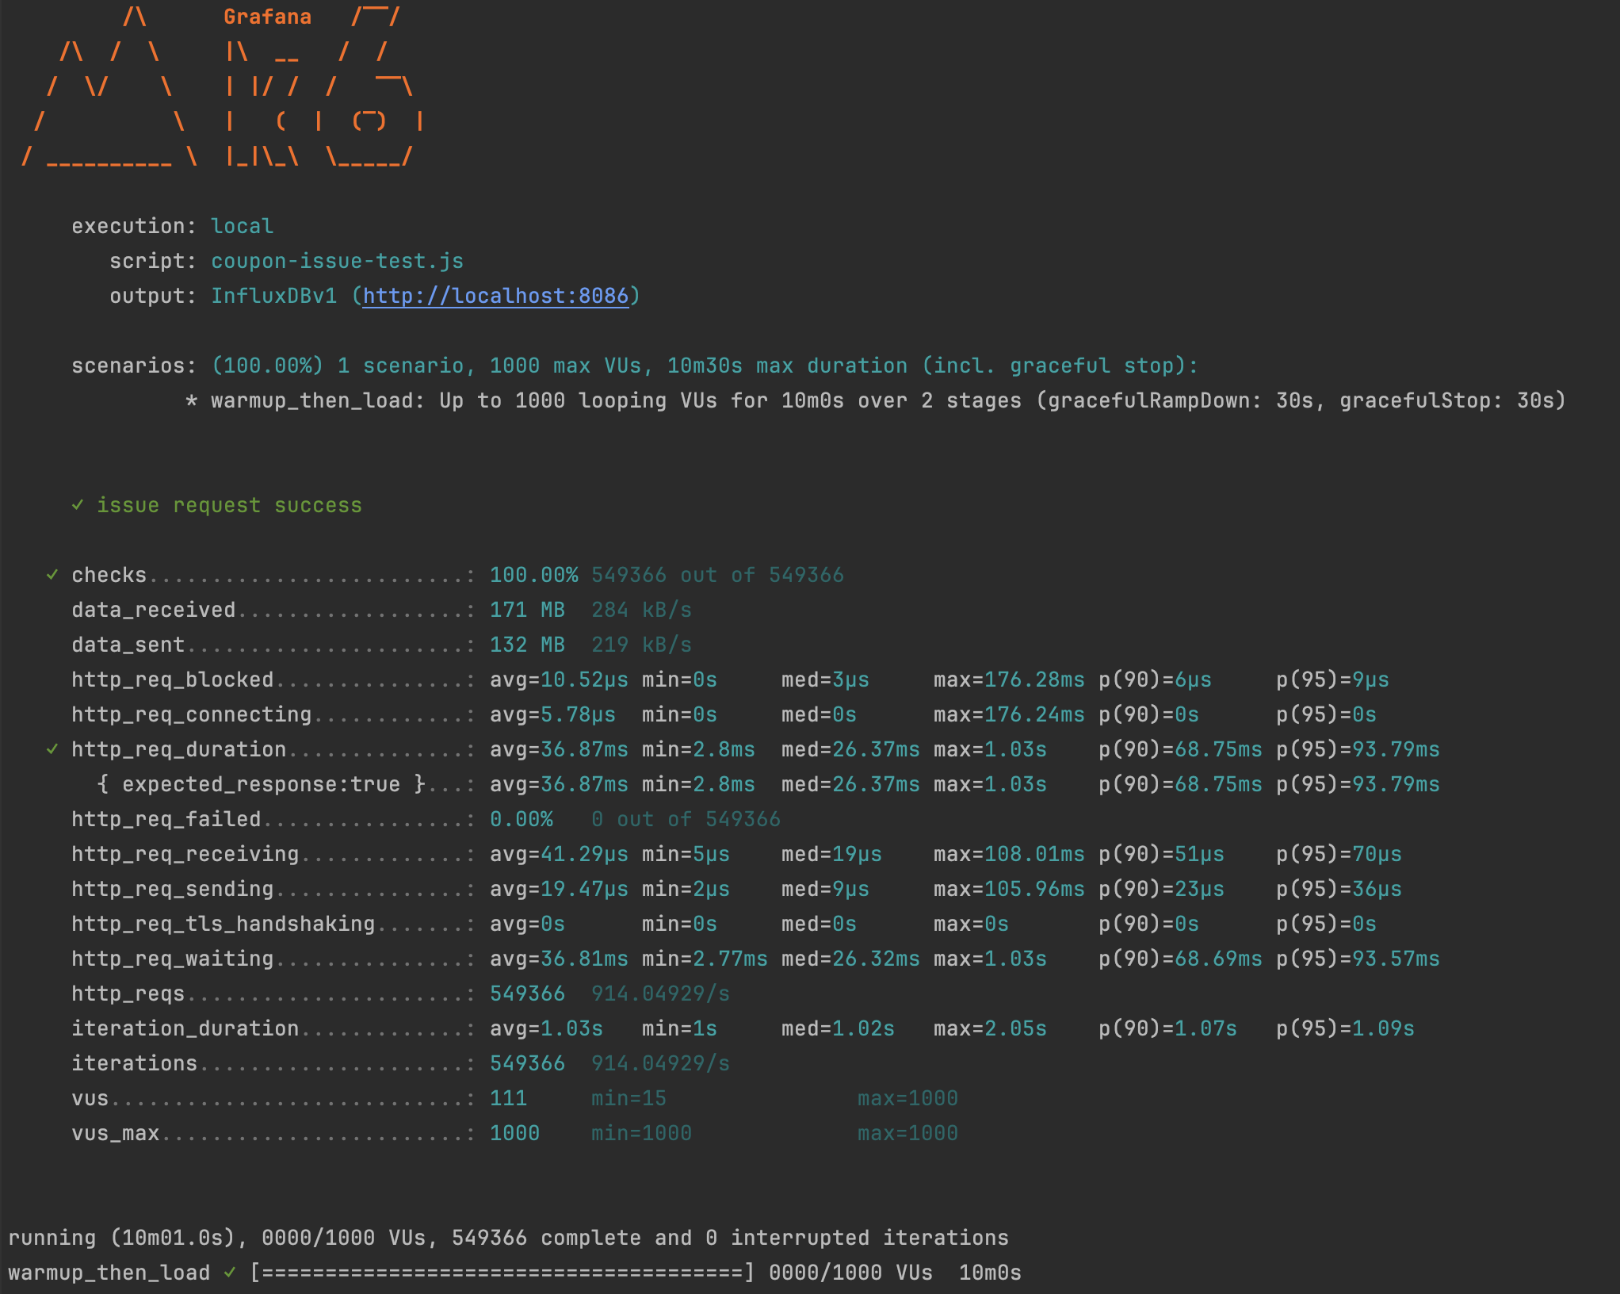The height and width of the screenshot is (1294, 1620).
Task: Click 'max=176.28ms' in http_req_blocked row
Action: 1009,680
